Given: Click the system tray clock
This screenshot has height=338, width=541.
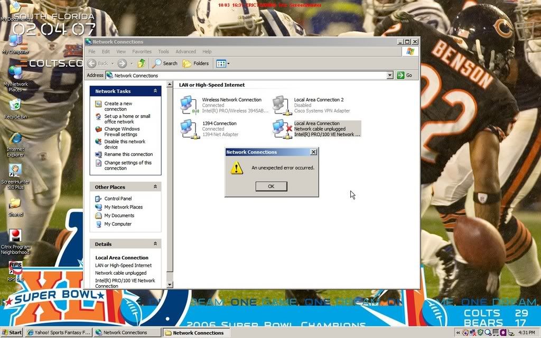Looking at the screenshot, I should click(x=527, y=333).
